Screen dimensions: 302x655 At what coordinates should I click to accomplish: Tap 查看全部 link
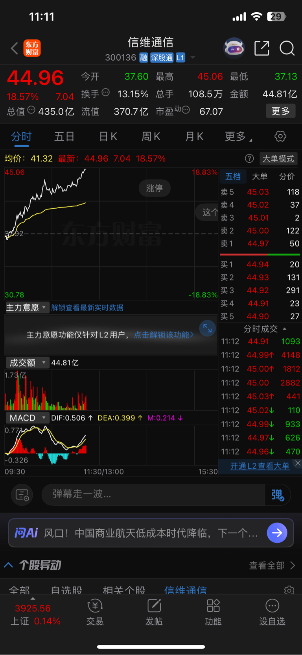point(272,566)
